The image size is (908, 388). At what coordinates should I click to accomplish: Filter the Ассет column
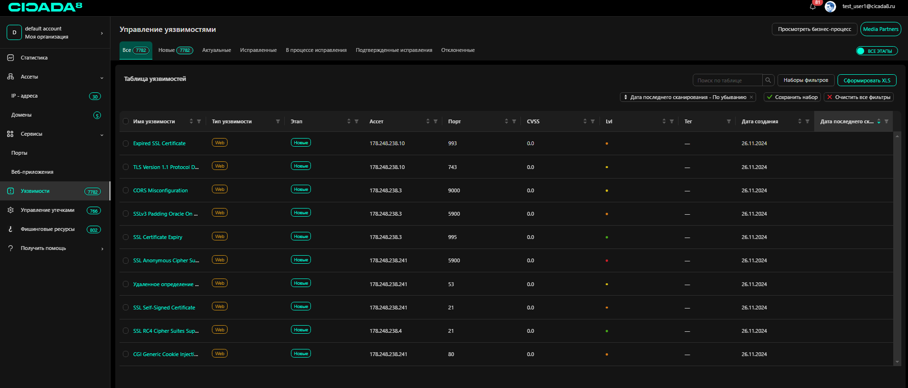(436, 121)
